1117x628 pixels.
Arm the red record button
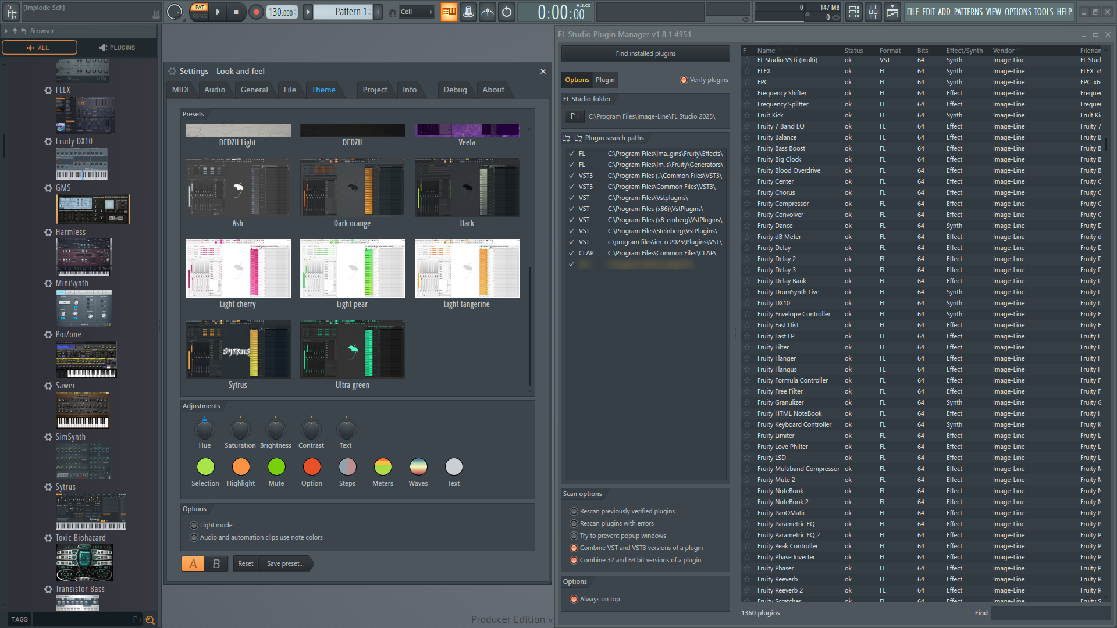point(256,12)
